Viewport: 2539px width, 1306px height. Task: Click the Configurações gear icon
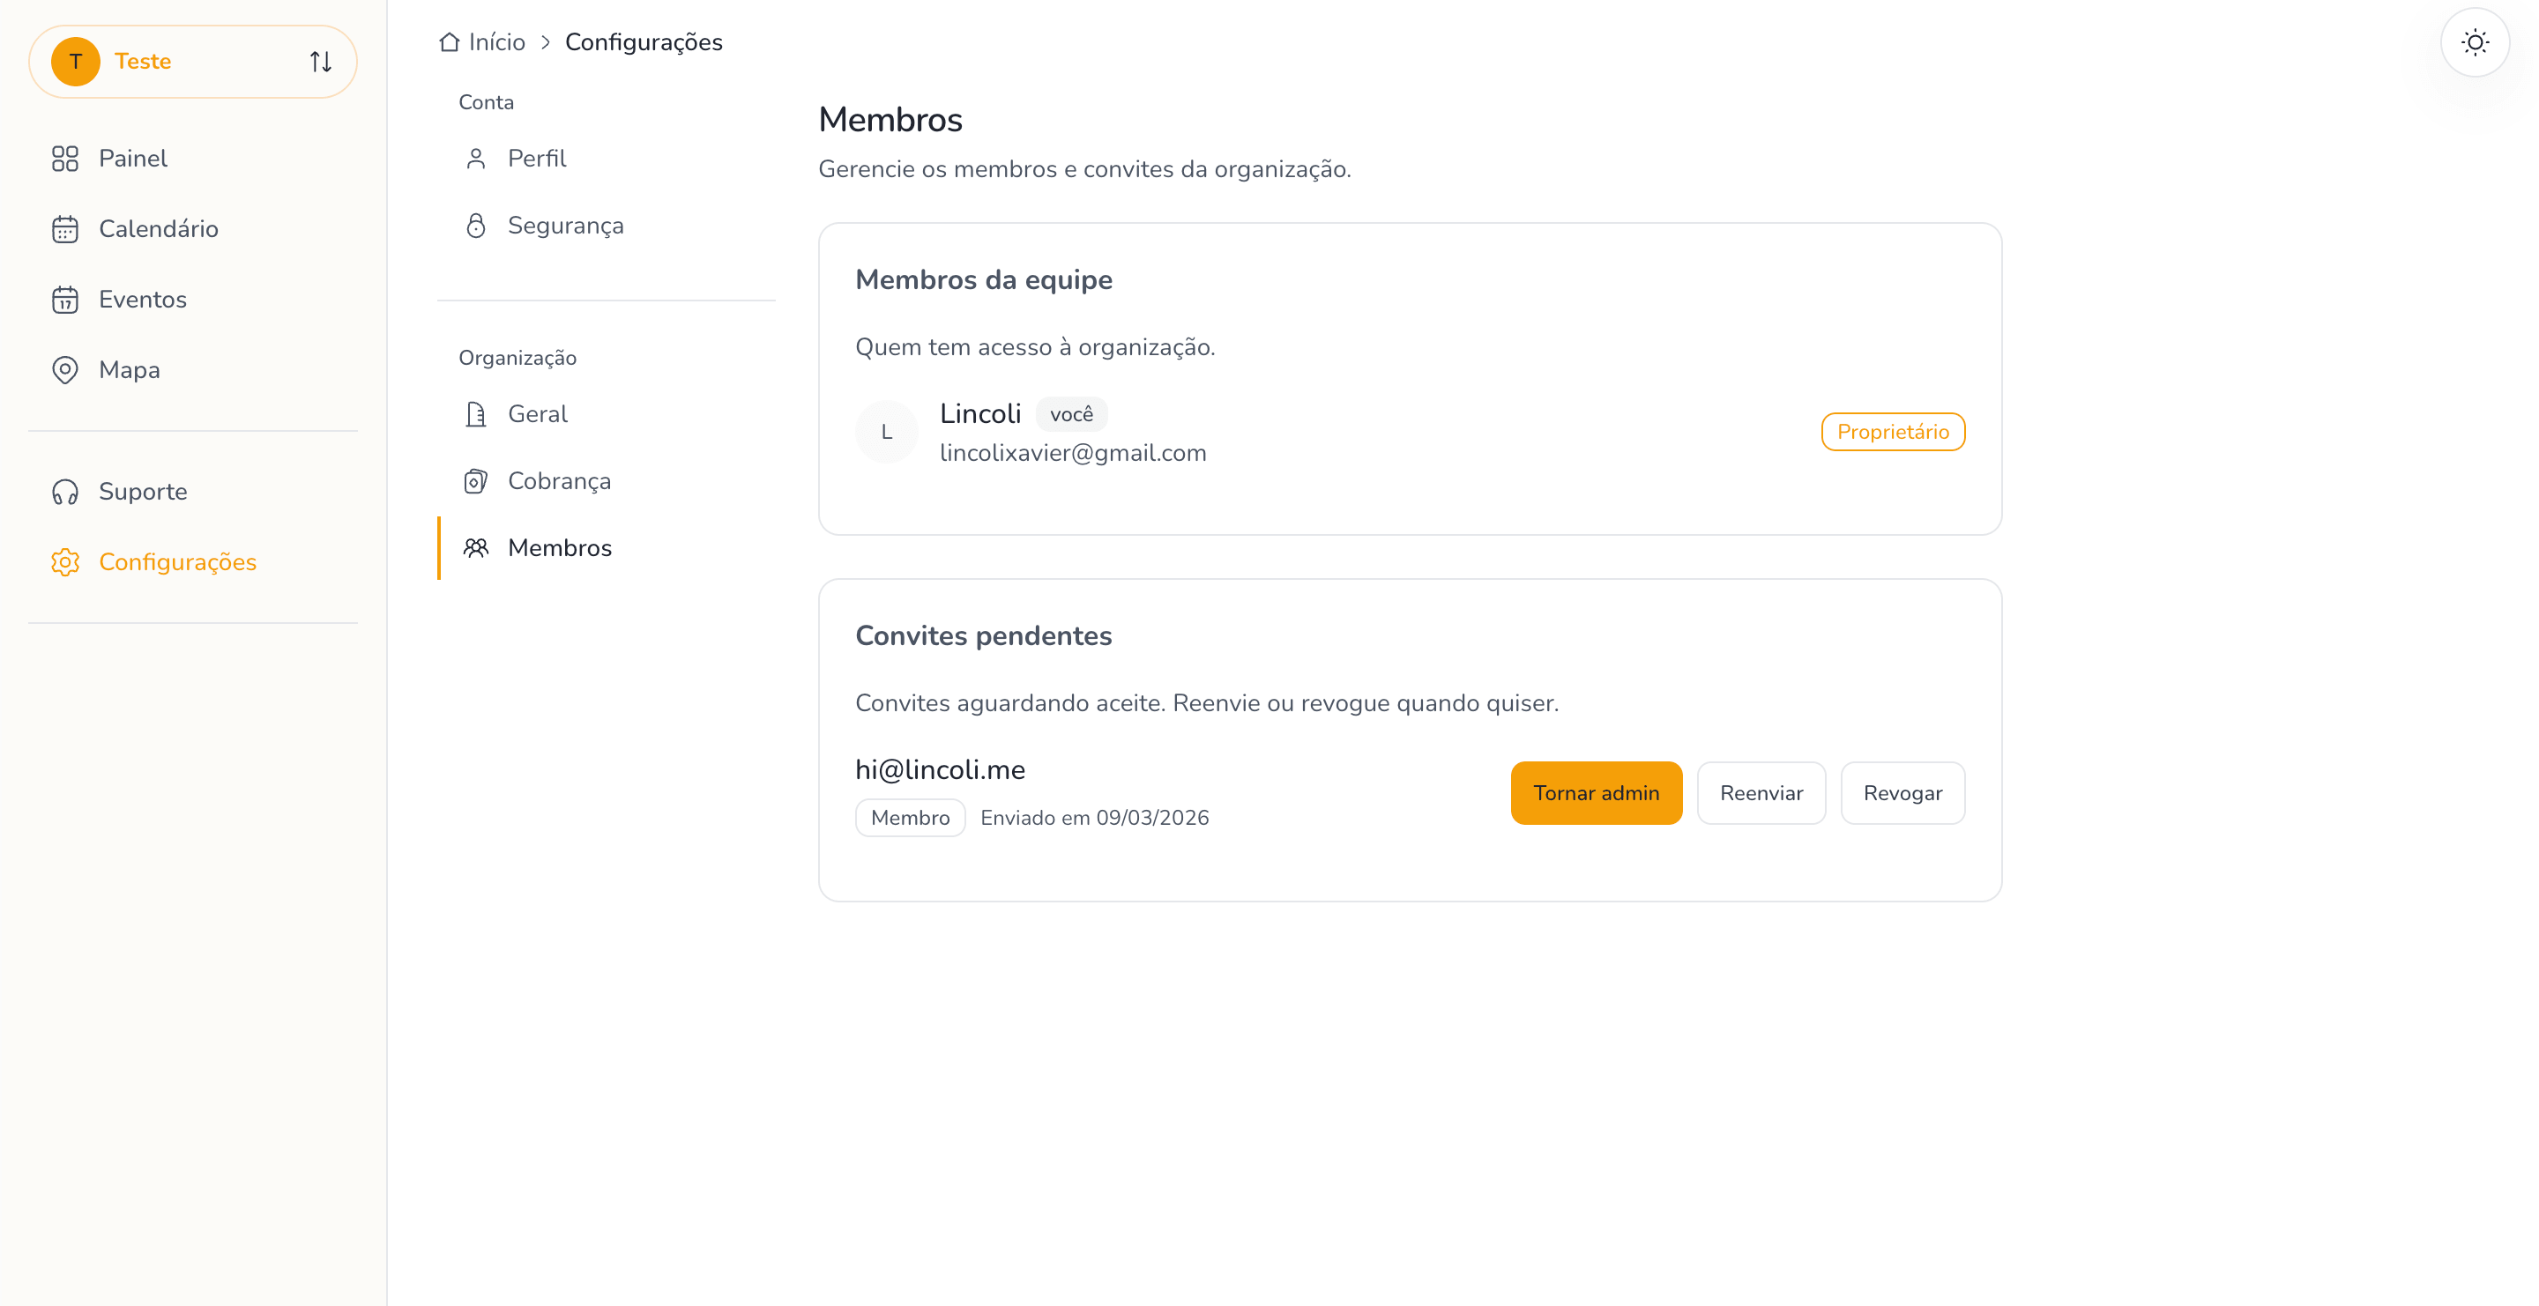[65, 562]
